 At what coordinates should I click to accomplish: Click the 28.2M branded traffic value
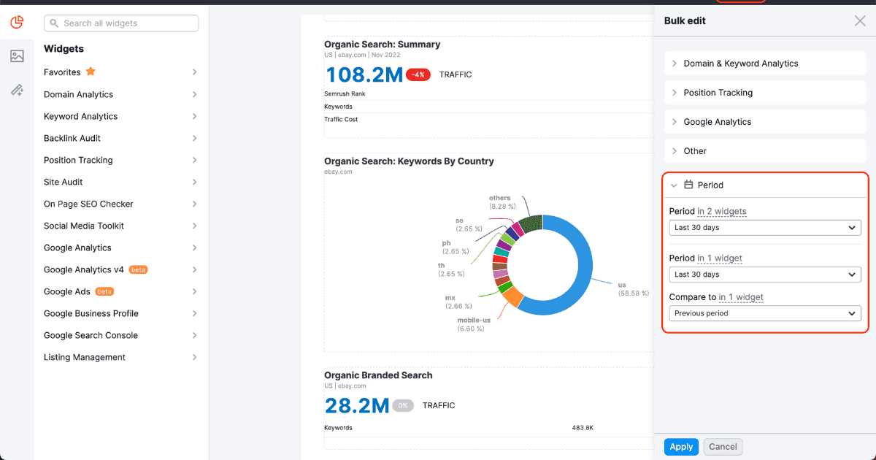pyautogui.click(x=357, y=405)
